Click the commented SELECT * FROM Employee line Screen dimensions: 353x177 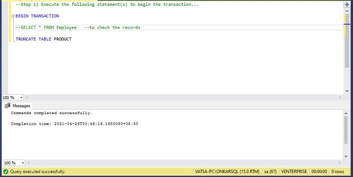tap(78, 27)
